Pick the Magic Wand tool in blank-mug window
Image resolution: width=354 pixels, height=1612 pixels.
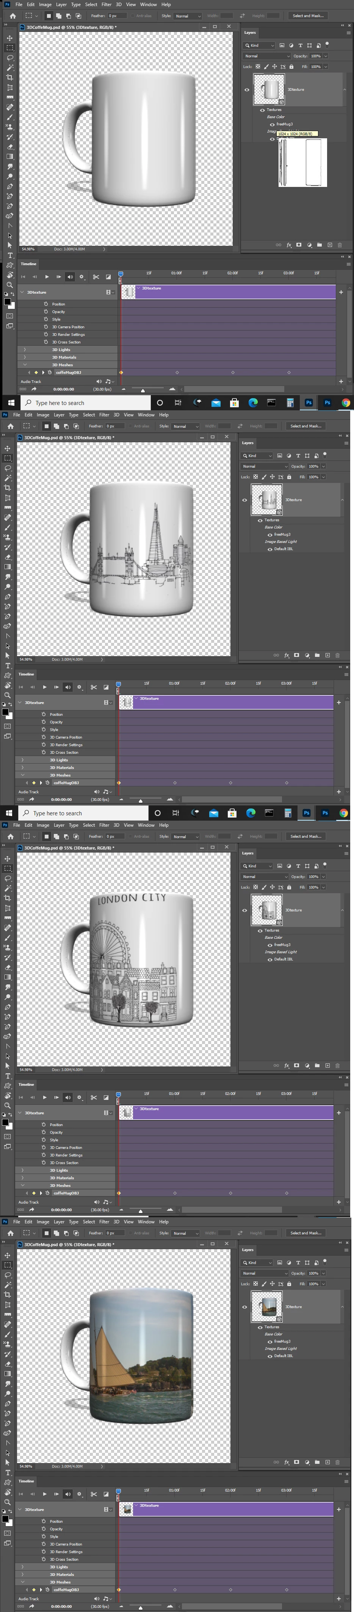9,68
